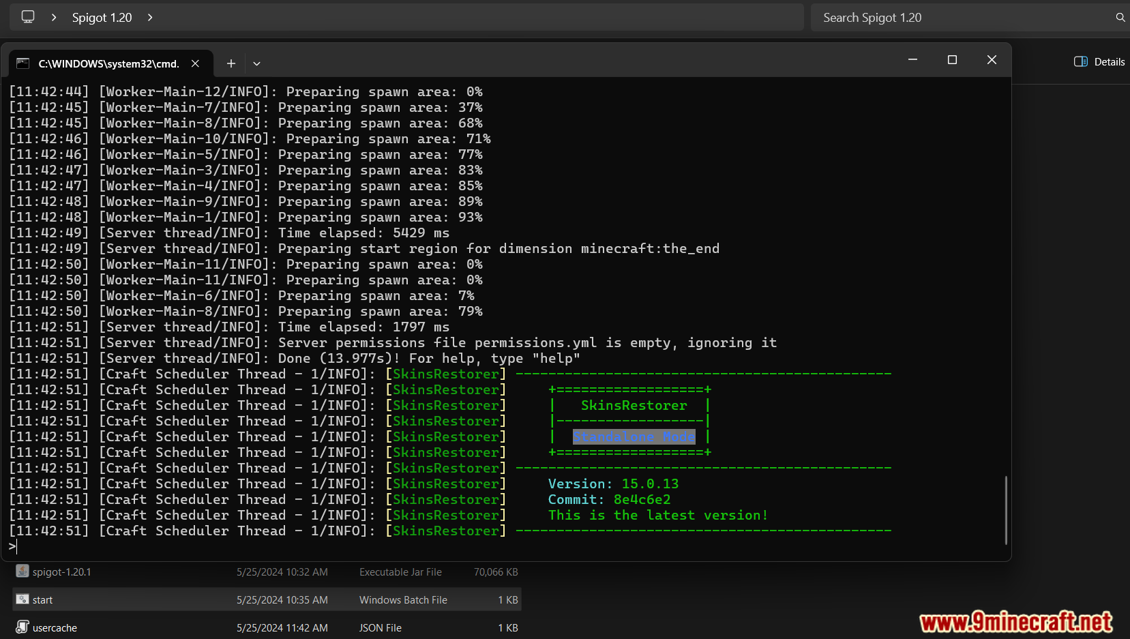The image size is (1130, 639).
Task: Click the 5/25/2024 10:35 AM date cell
Action: (282, 600)
